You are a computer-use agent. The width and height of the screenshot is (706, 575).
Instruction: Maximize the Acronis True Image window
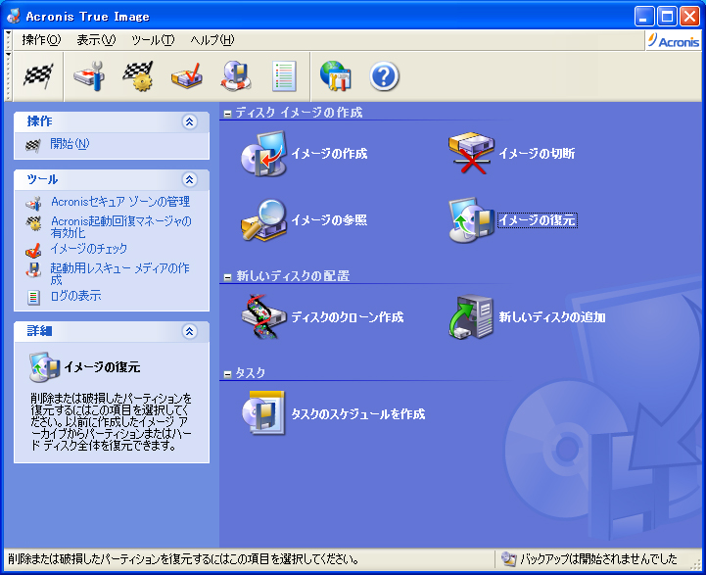[x=667, y=17]
